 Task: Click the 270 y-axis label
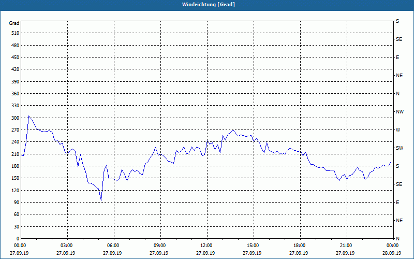(16, 130)
